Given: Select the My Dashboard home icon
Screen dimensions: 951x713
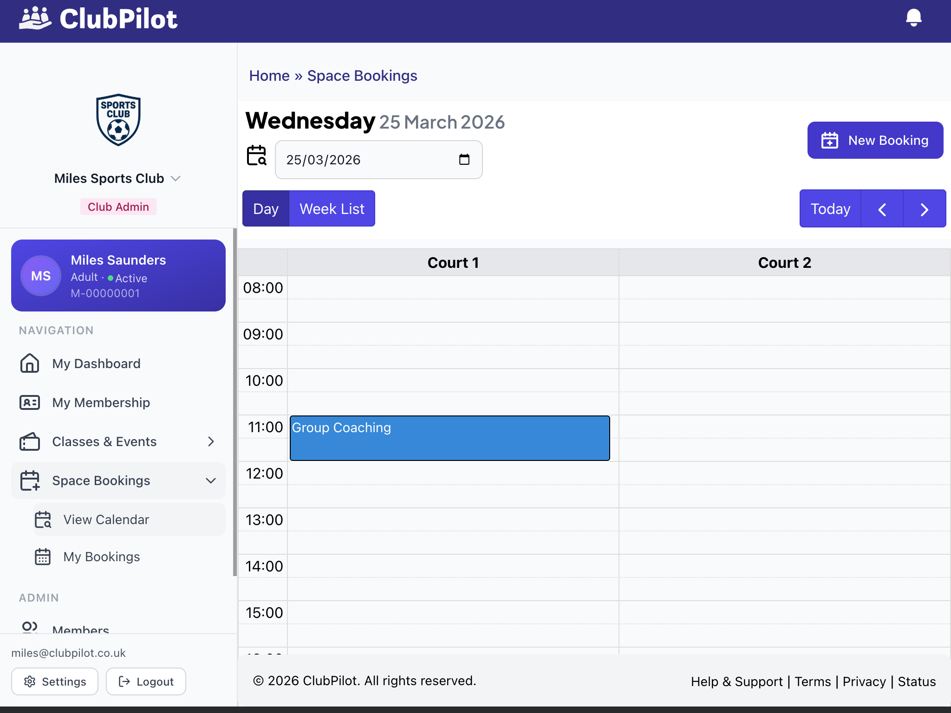Looking at the screenshot, I should coord(30,363).
